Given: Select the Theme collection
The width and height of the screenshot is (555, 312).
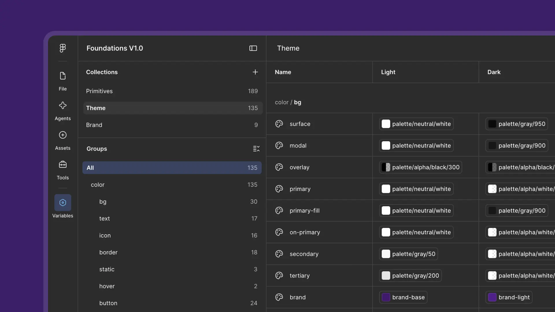Looking at the screenshot, I should click(173, 108).
